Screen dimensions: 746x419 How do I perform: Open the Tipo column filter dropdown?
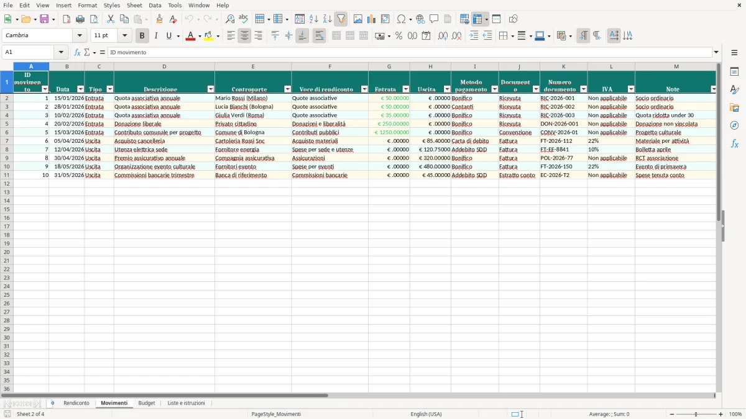[110, 89]
